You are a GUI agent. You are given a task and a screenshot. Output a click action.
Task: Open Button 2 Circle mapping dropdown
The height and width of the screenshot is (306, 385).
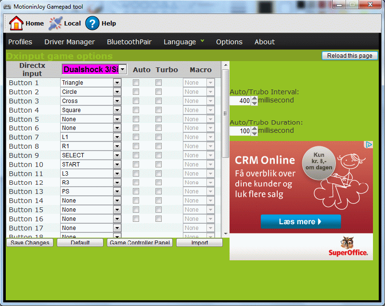coord(91,92)
